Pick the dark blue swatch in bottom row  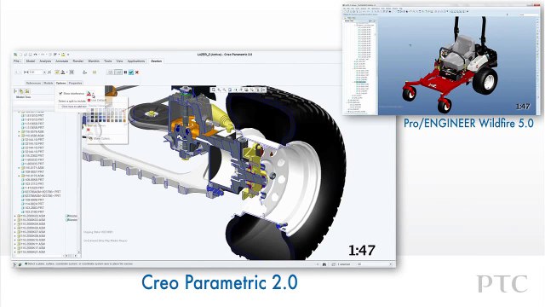(x=104, y=121)
